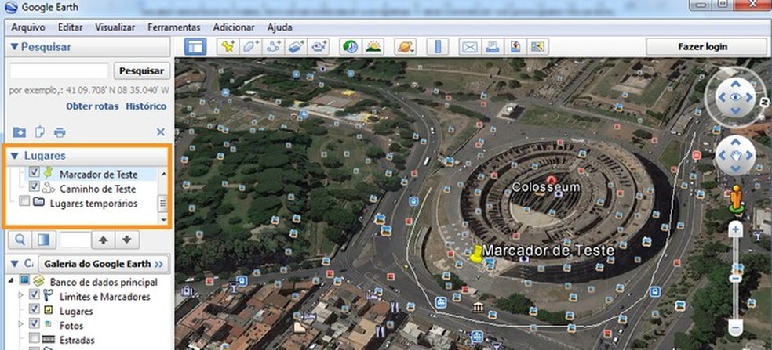Move selected place down arrow button
772x350 pixels.
(x=127, y=240)
